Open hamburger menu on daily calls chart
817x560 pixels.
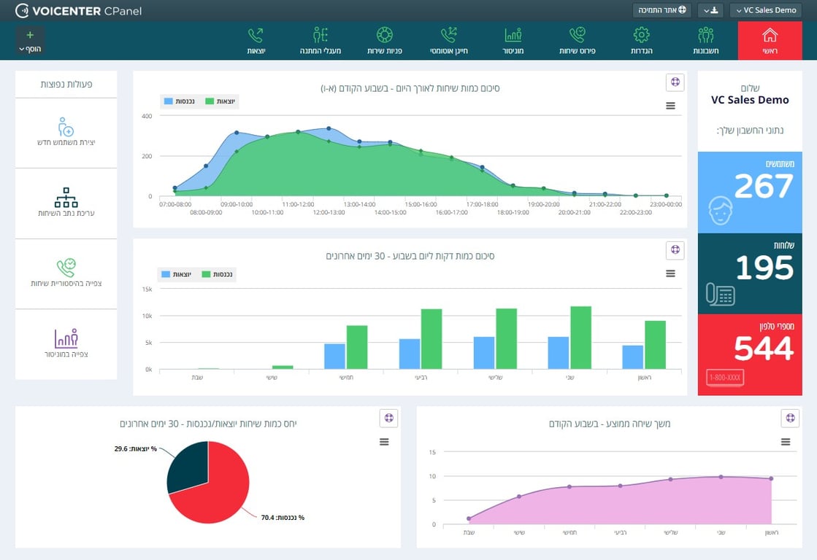click(x=670, y=106)
